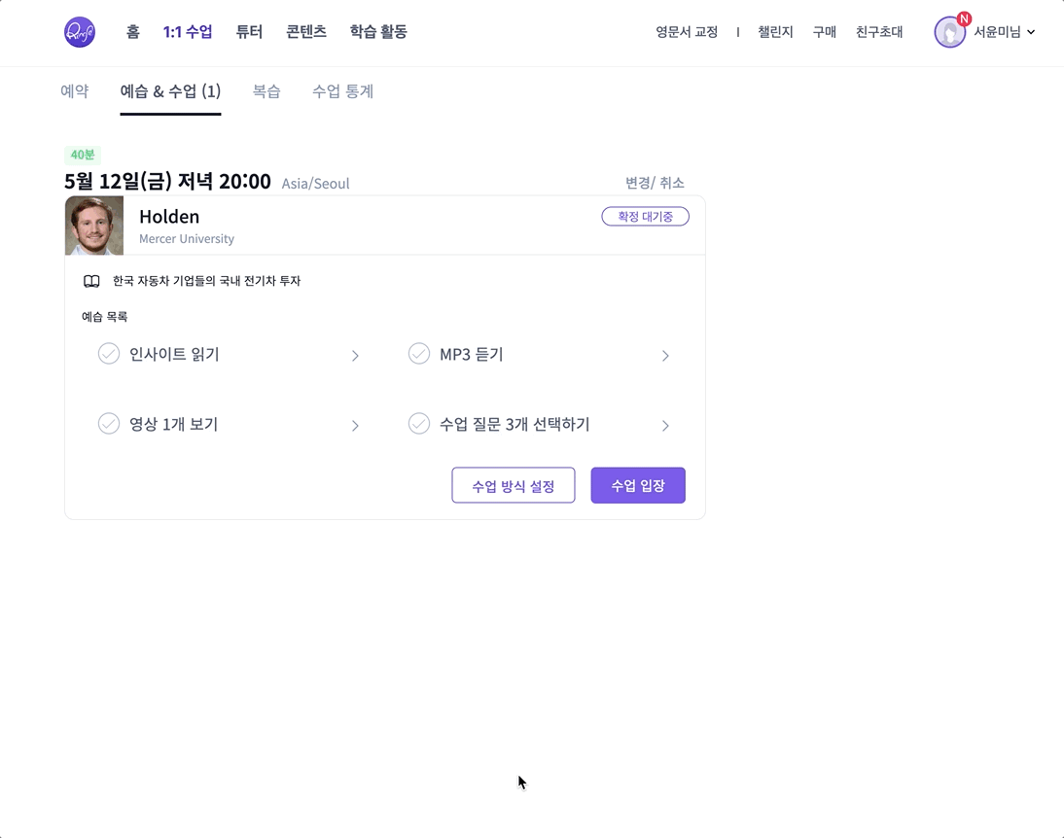This screenshot has height=838, width=1064.
Task: Click the 수업 입장 button
Action: [x=638, y=485]
